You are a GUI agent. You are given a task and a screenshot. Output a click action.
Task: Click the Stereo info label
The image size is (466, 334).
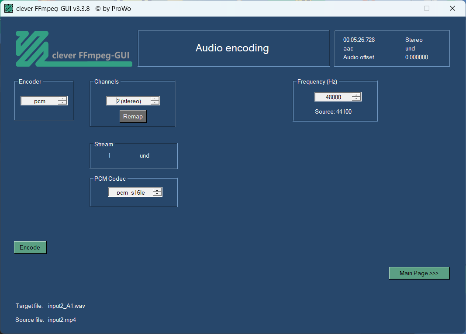click(414, 40)
